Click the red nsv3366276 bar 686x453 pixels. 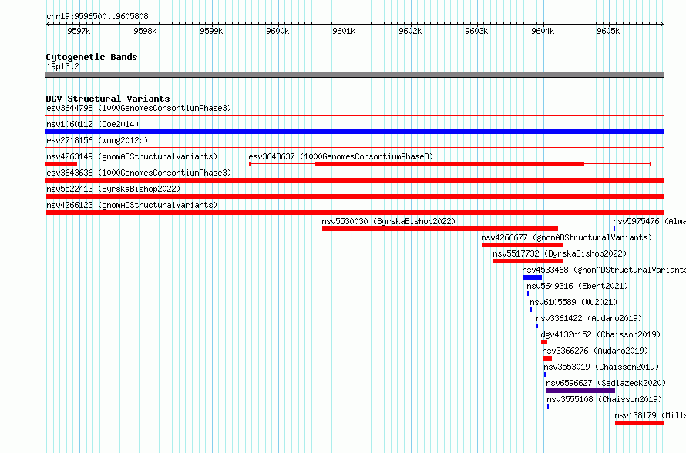(547, 358)
